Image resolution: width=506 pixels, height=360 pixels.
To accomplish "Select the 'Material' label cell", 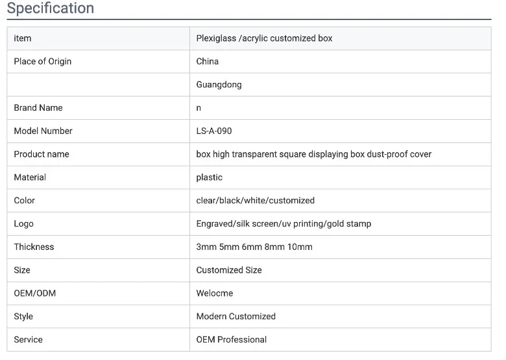I will (30, 177).
